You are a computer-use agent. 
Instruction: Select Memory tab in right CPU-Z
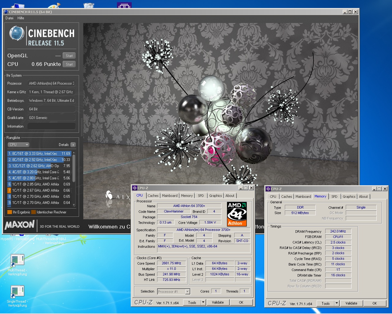320,196
